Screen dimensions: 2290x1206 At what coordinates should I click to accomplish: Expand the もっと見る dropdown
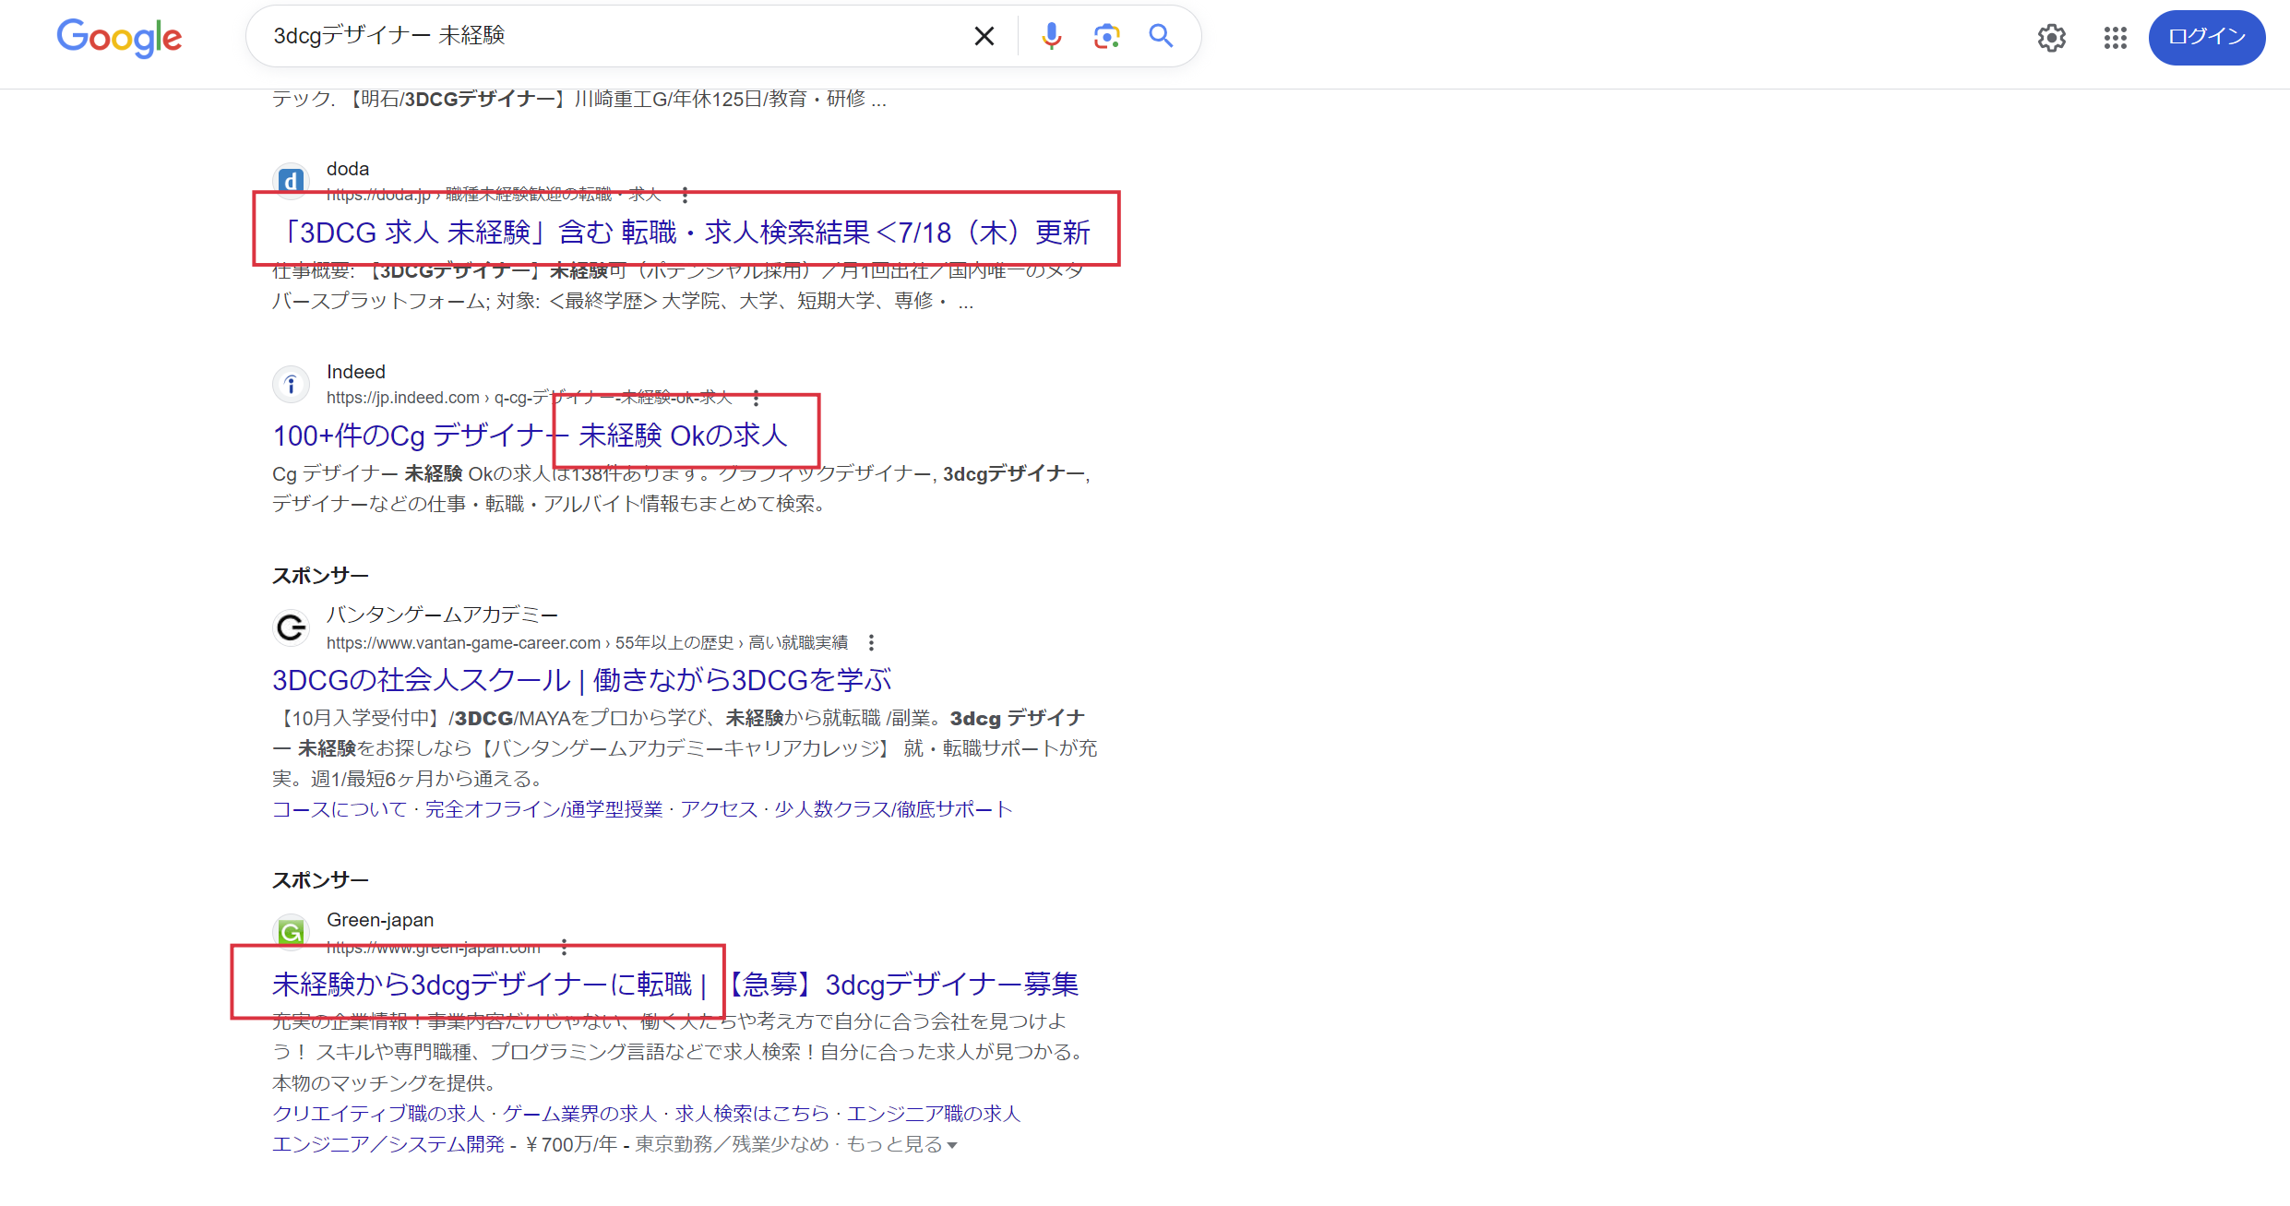point(901,1144)
